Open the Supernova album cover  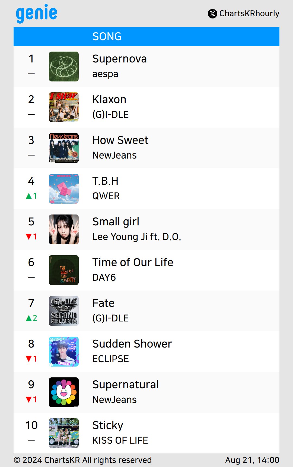pyautogui.click(x=64, y=67)
